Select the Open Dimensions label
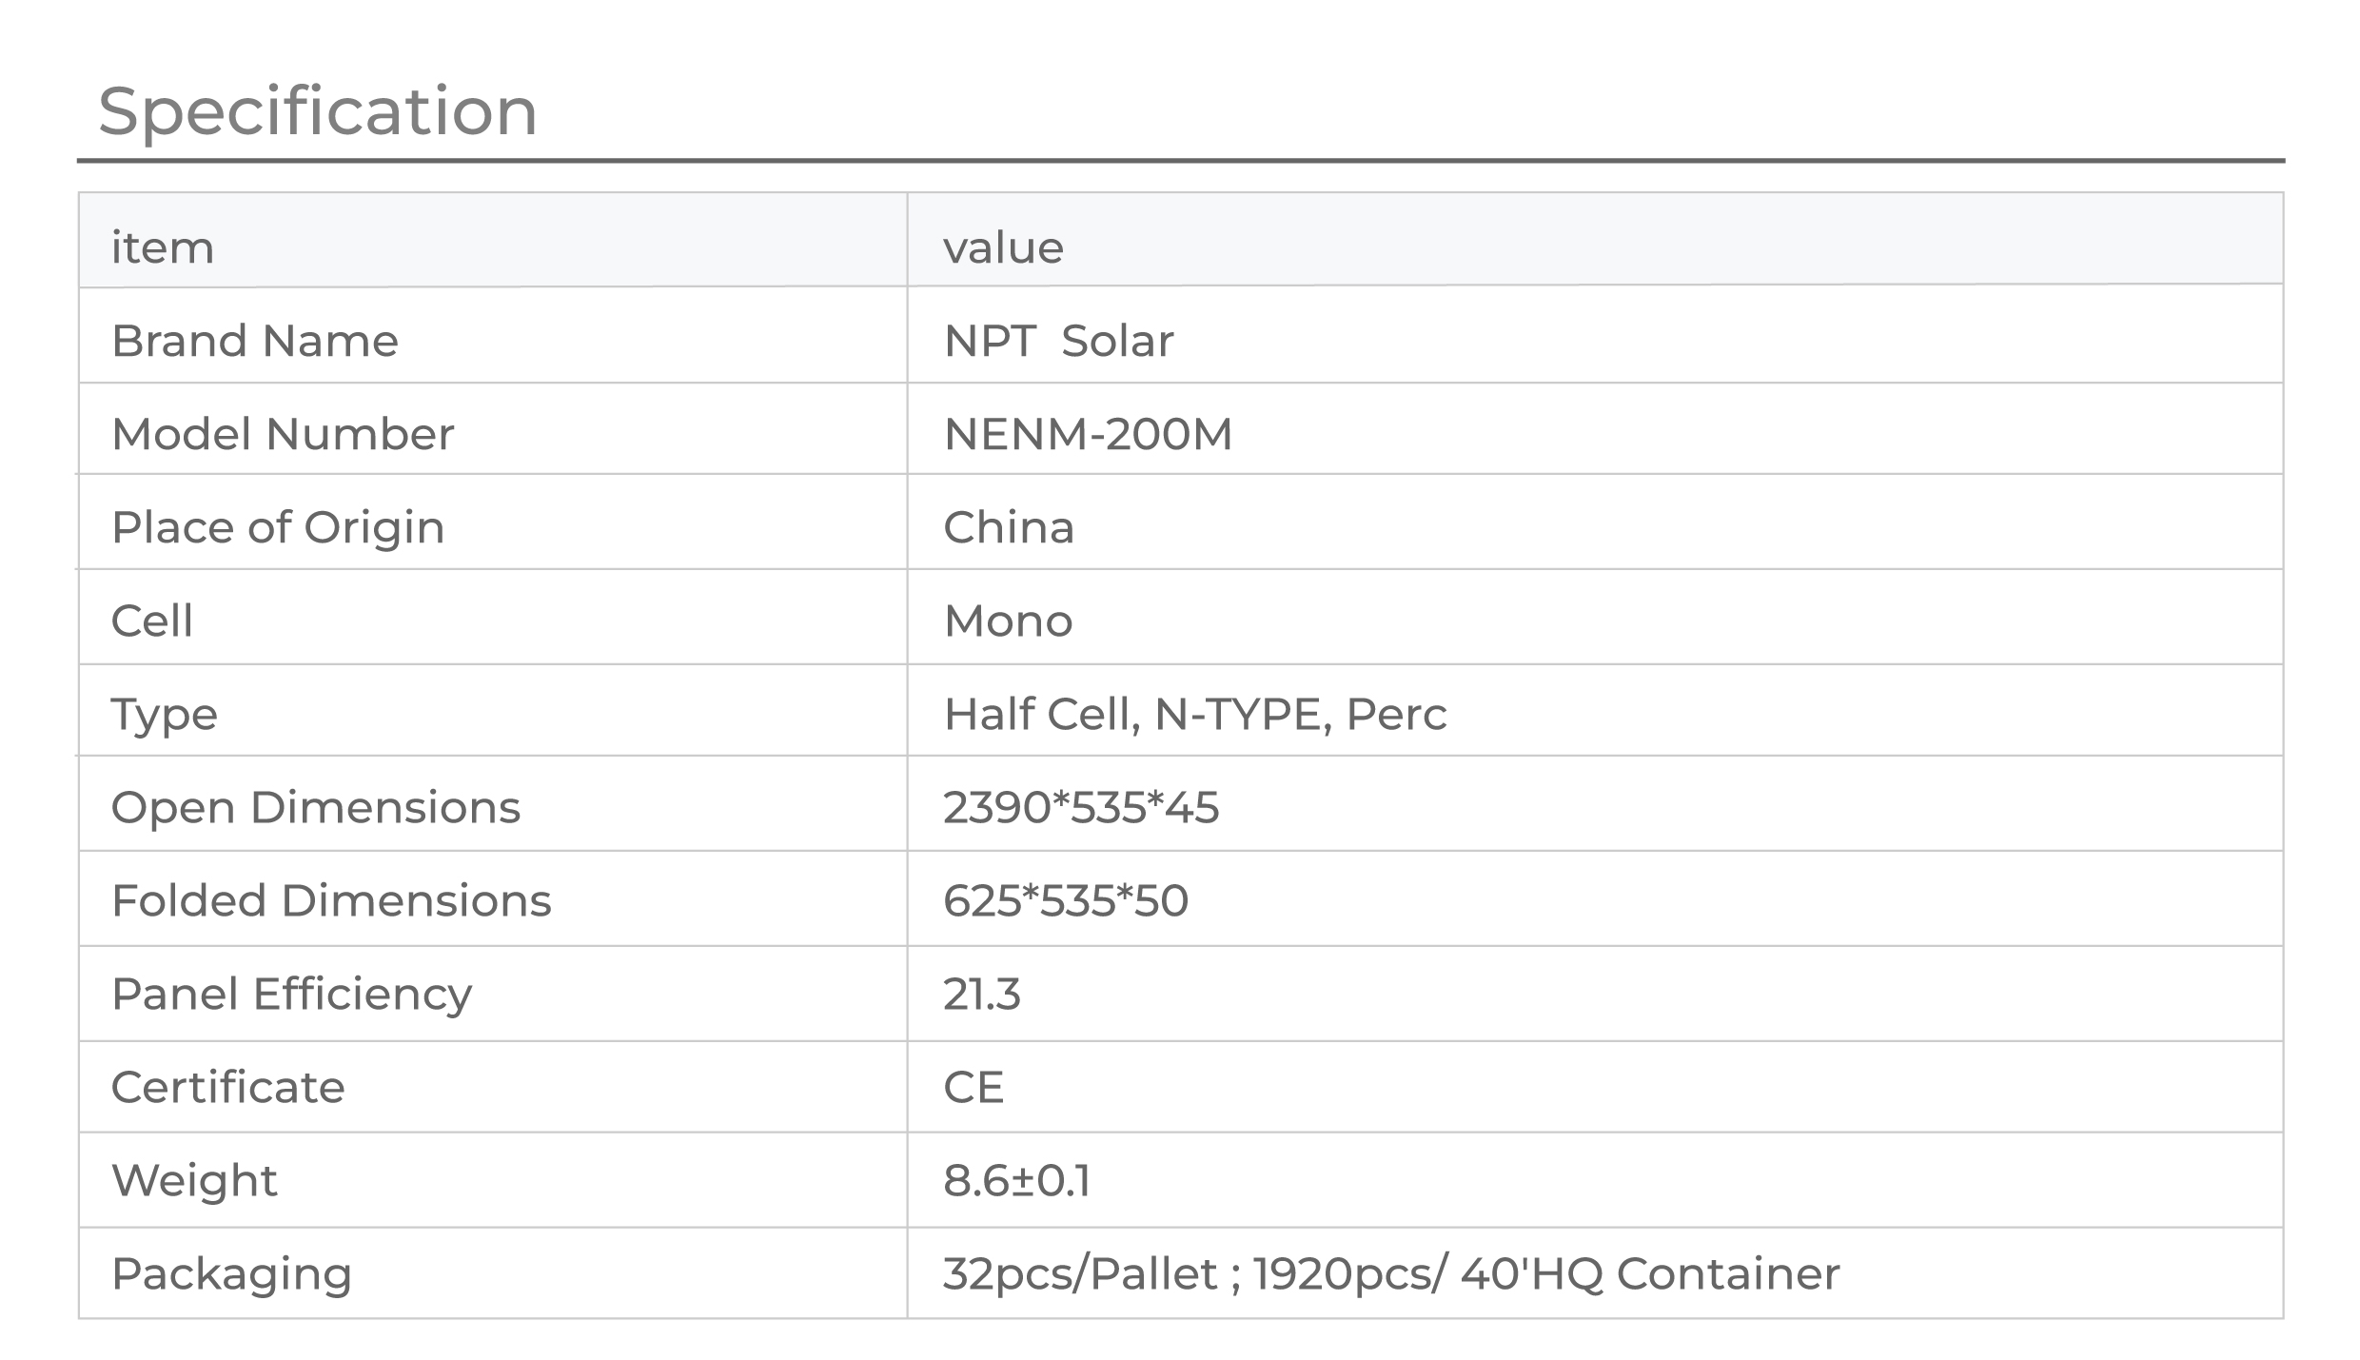2360x1360 pixels. pos(316,807)
